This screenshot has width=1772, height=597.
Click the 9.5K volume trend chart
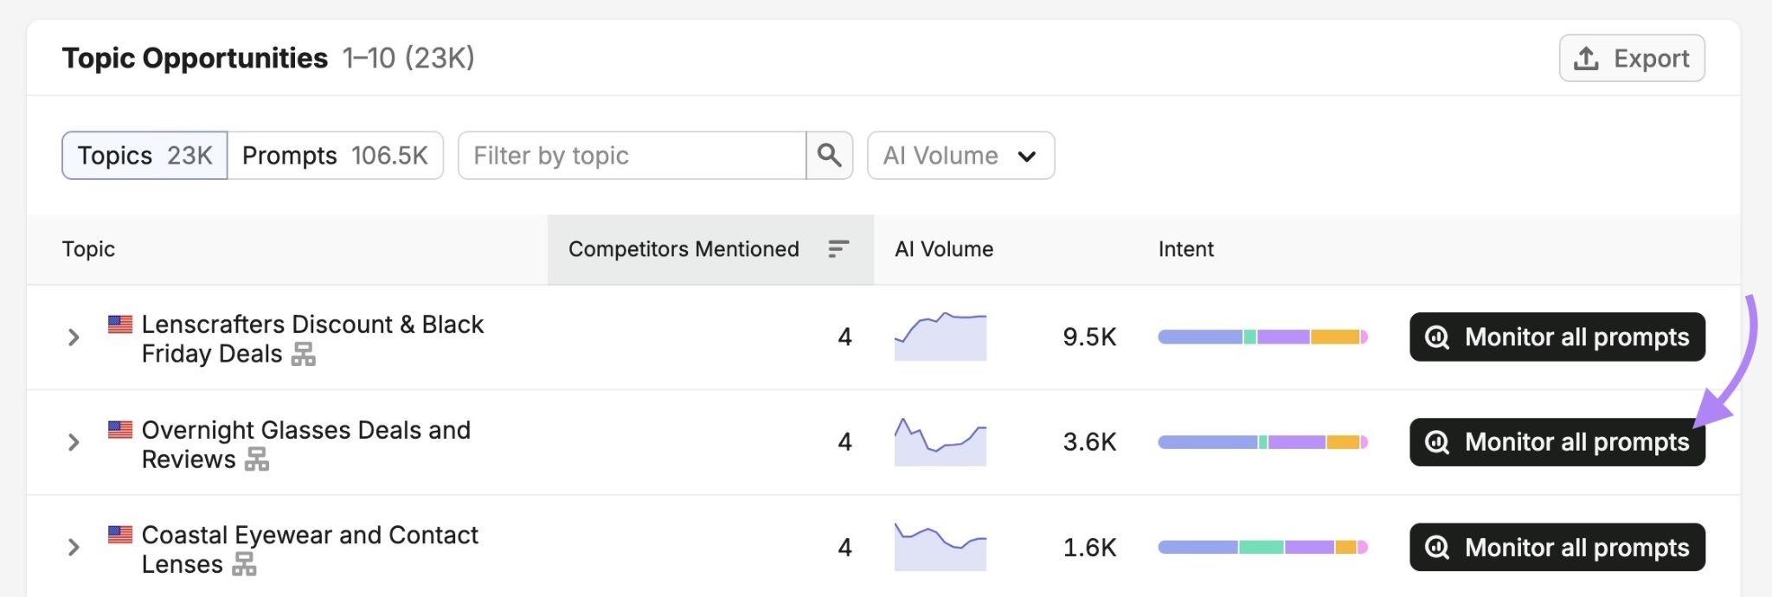tap(941, 337)
